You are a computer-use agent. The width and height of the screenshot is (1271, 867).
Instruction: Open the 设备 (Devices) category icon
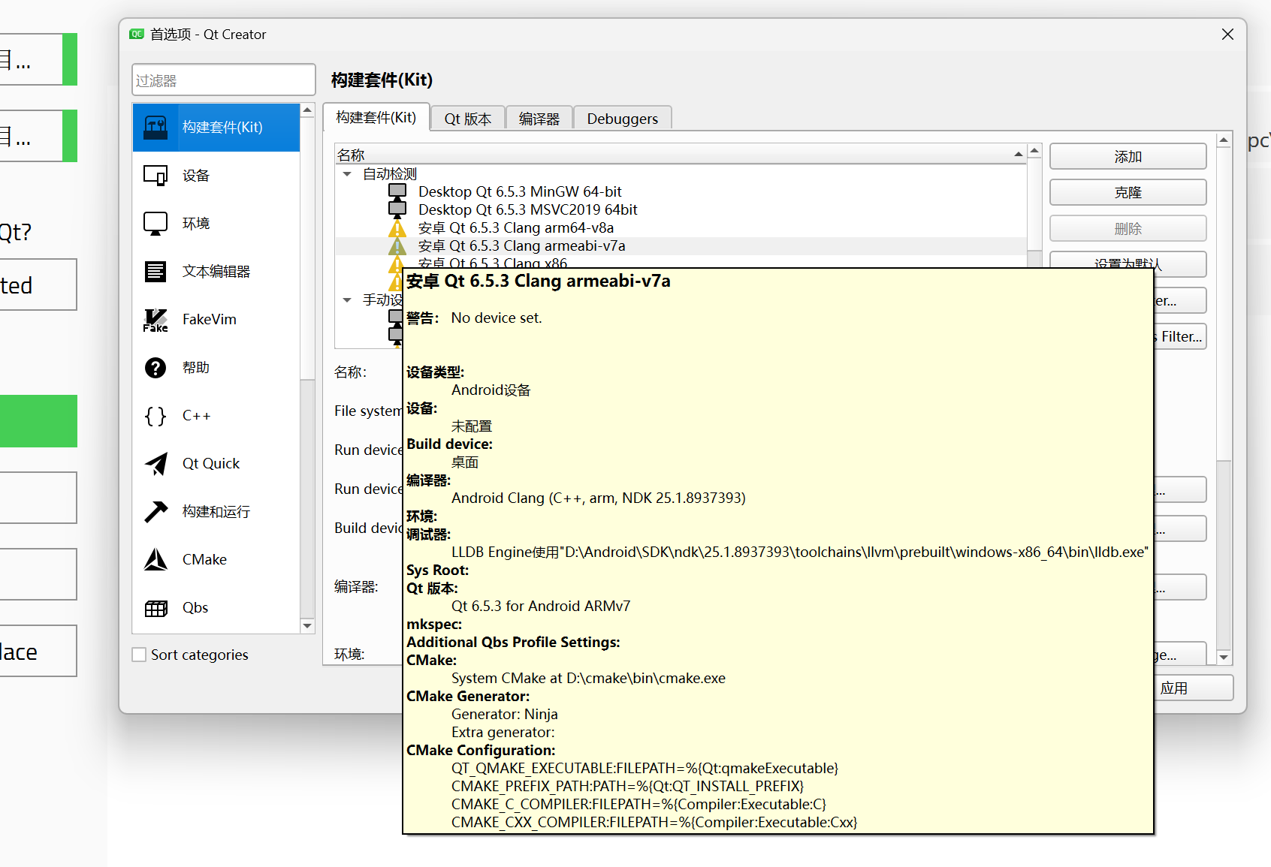coord(155,175)
